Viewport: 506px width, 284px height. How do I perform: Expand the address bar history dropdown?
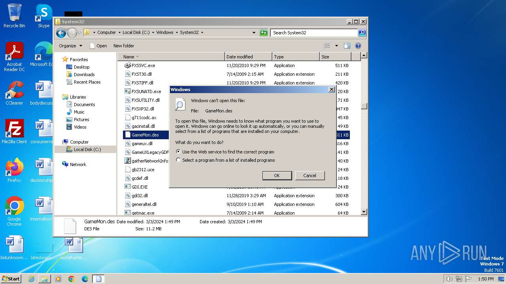click(x=254, y=33)
